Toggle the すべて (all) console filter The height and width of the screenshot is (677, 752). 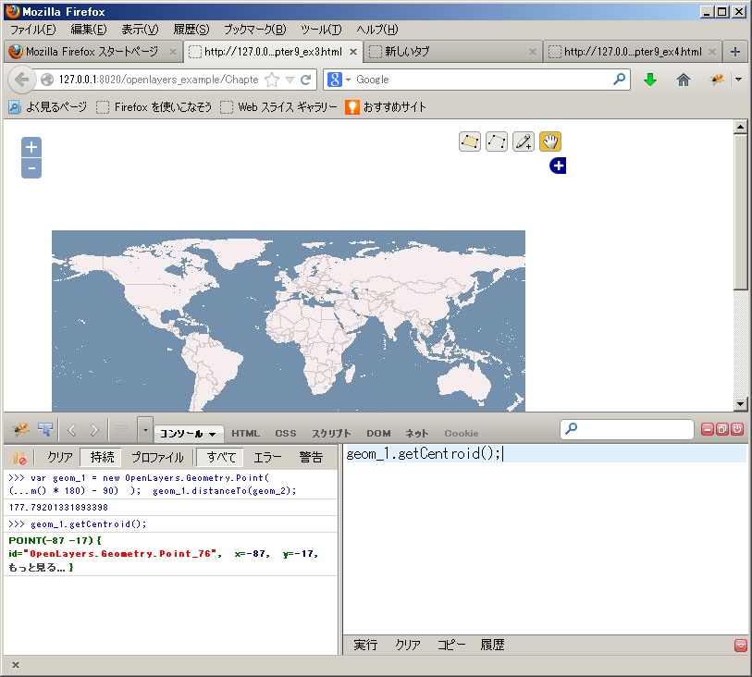pos(221,457)
